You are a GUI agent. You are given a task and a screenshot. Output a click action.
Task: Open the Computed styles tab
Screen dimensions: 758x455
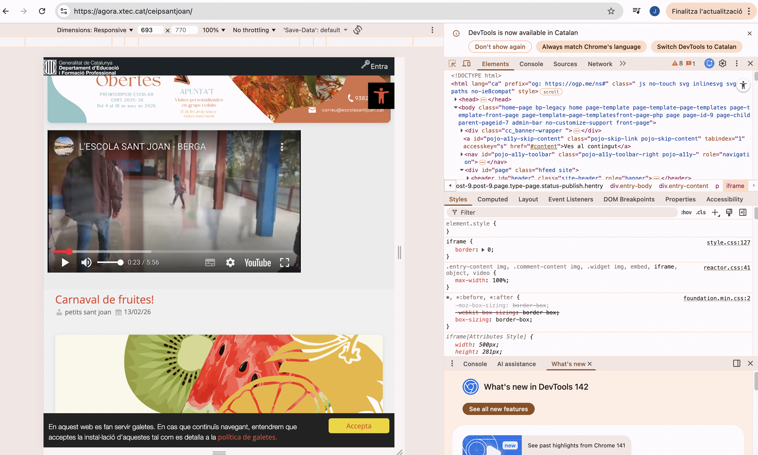point(492,199)
